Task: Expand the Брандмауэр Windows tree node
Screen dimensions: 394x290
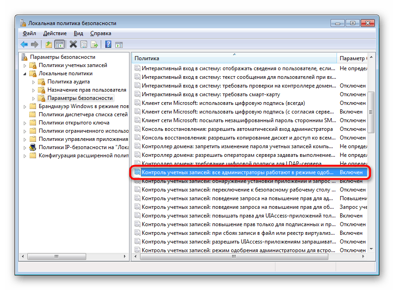Action: (x=24, y=106)
